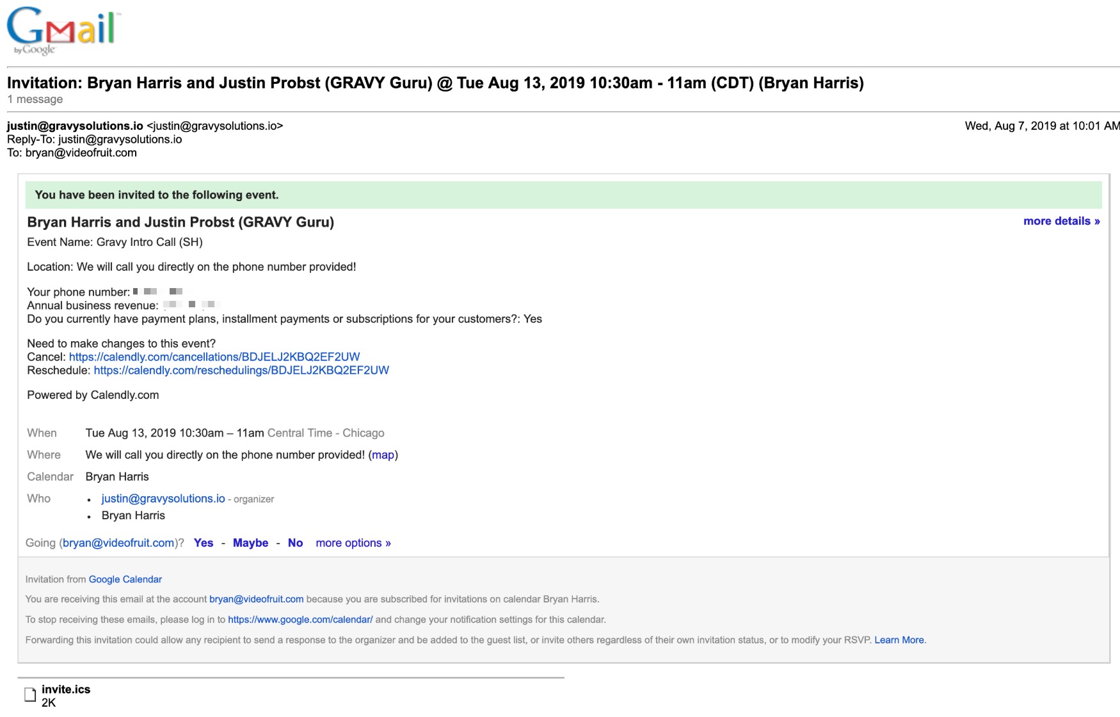
Task: Click the 'Location: We will call you' line
Action: (x=191, y=267)
